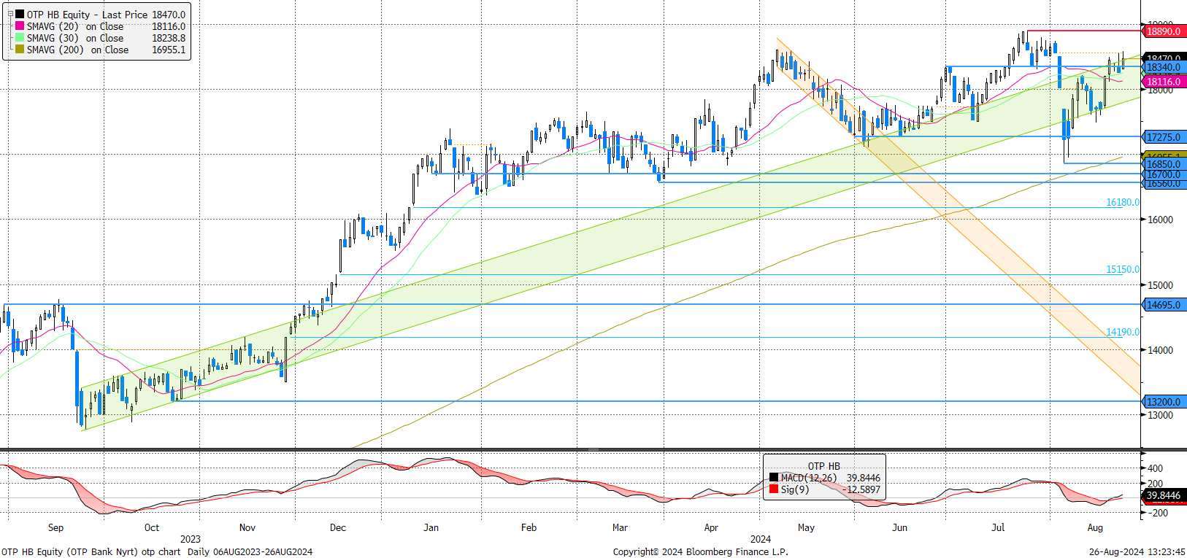Click the legend value 16955.1
This screenshot has width=1187, height=558.
tap(169, 50)
